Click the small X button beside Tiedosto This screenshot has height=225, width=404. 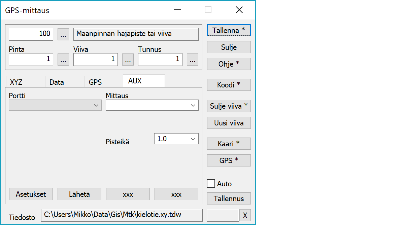(x=245, y=215)
